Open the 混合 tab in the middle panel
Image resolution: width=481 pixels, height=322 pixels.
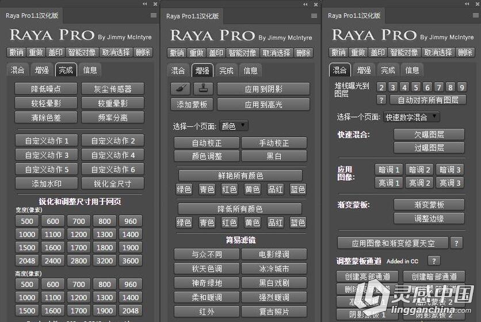pos(178,71)
